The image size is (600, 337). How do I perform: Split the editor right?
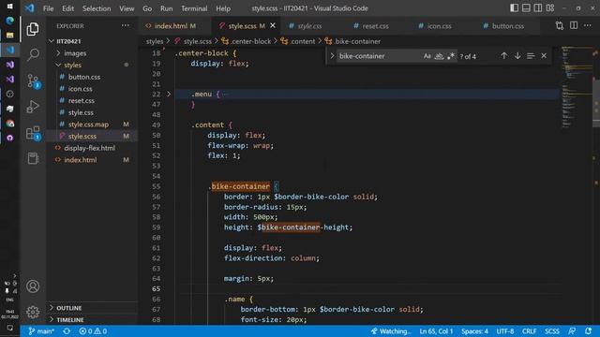coord(574,25)
